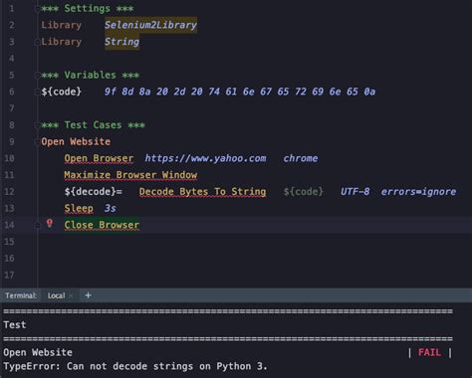This screenshot has width=472, height=378.
Task: Click the Terminal panel label
Action: [21, 295]
